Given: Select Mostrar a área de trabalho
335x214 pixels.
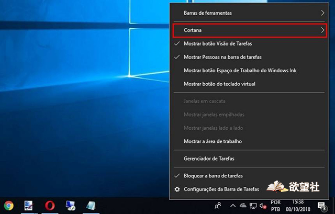Looking at the screenshot, I should (249, 141).
